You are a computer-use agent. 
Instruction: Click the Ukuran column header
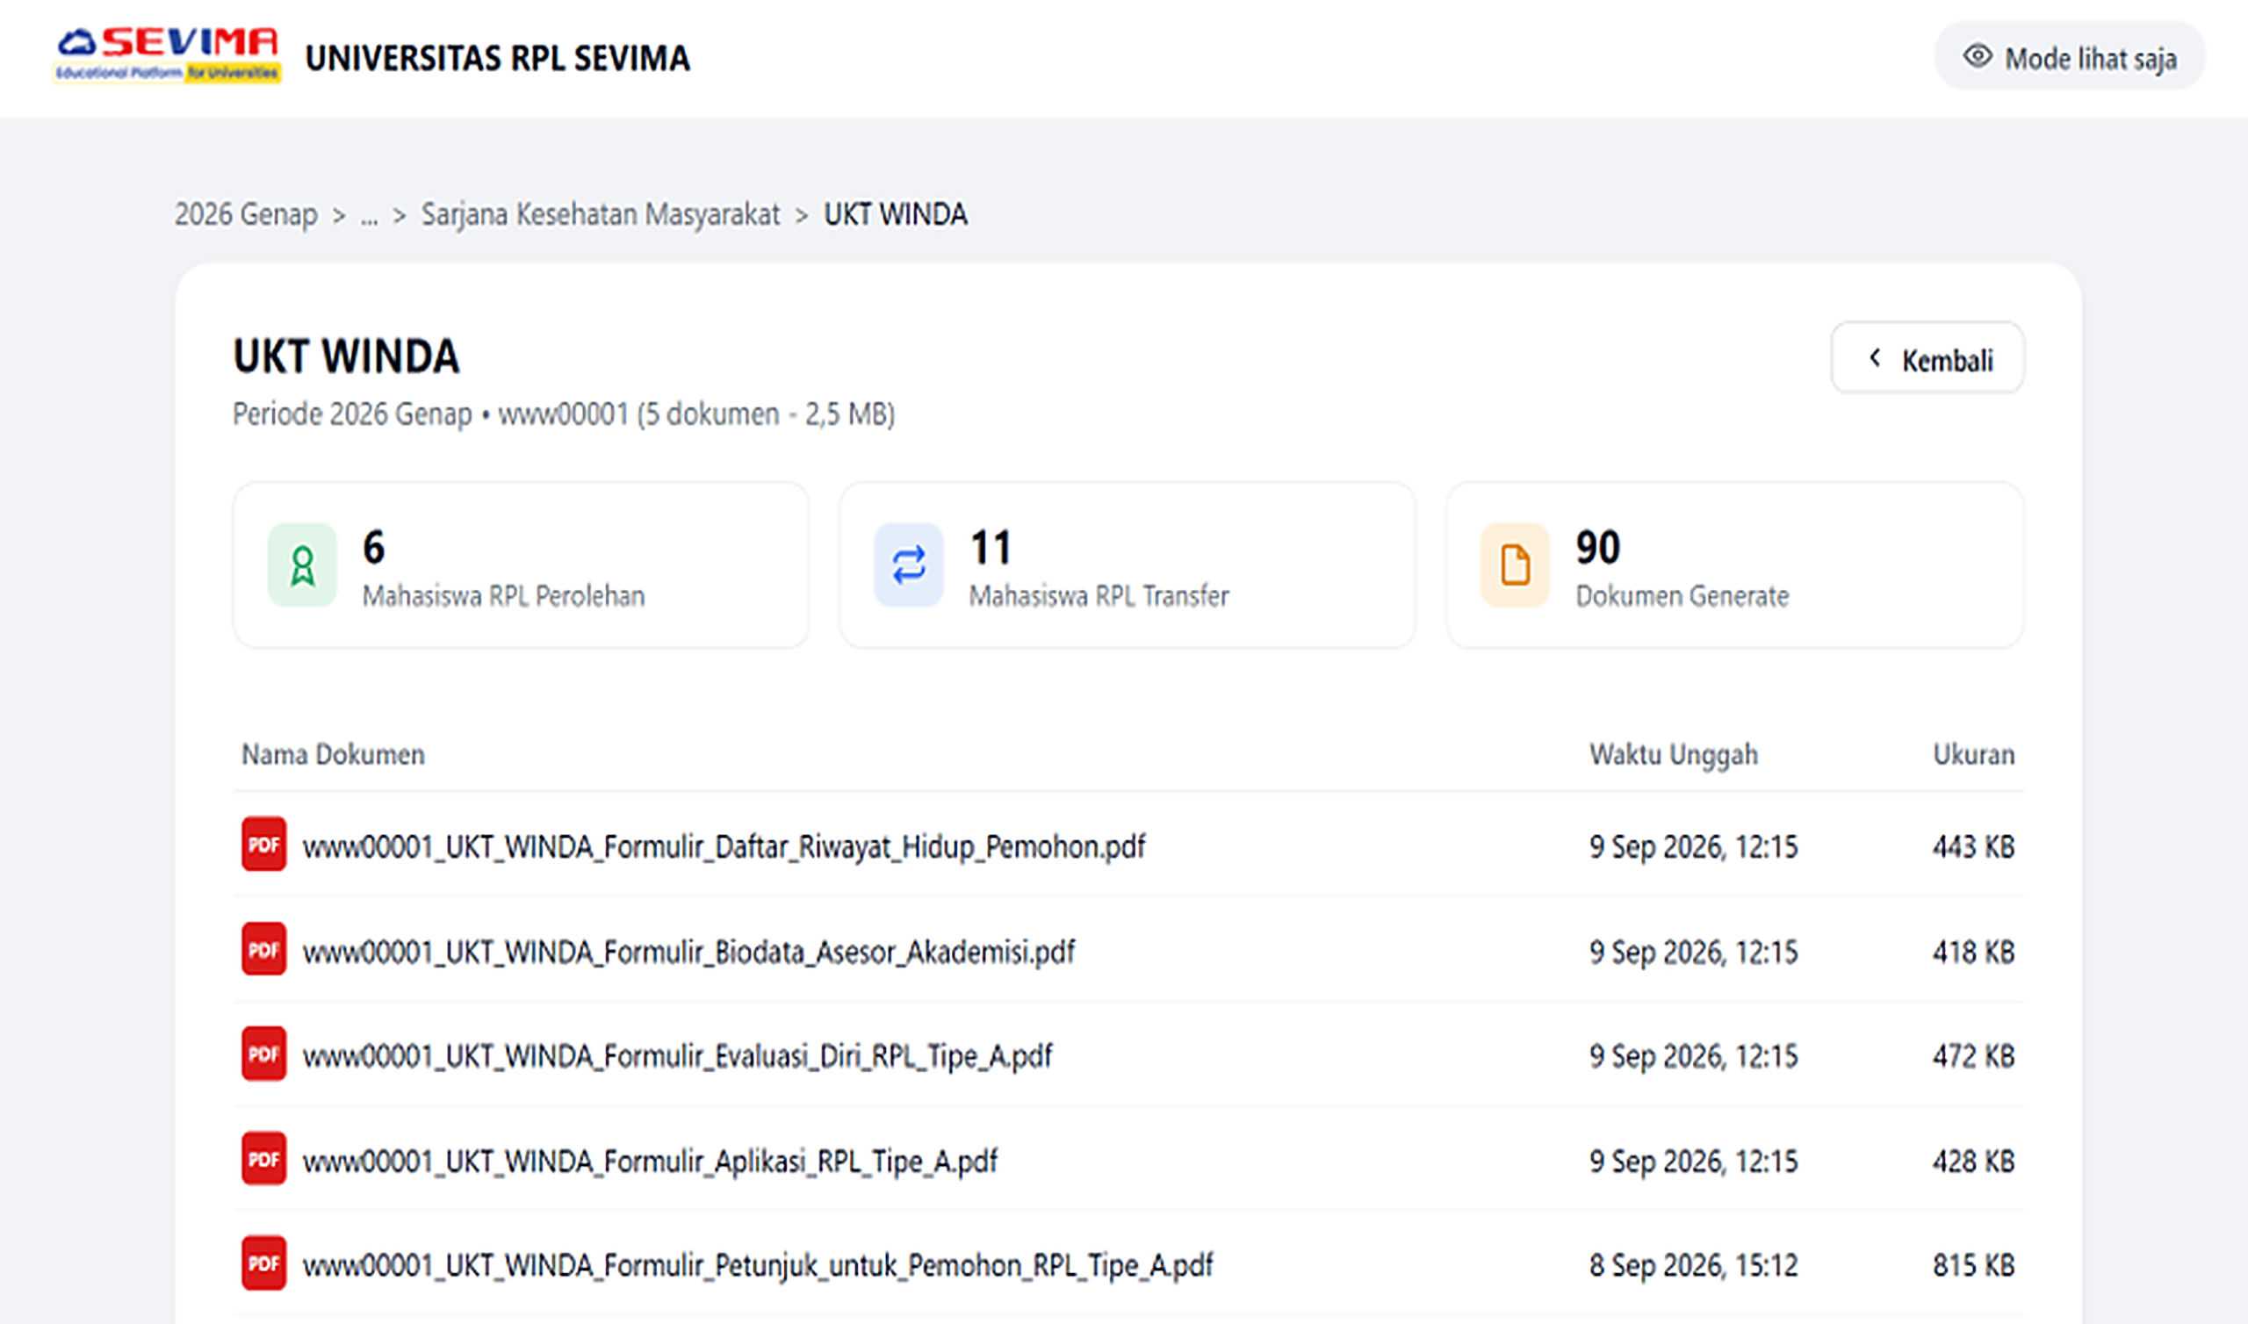click(x=1973, y=755)
